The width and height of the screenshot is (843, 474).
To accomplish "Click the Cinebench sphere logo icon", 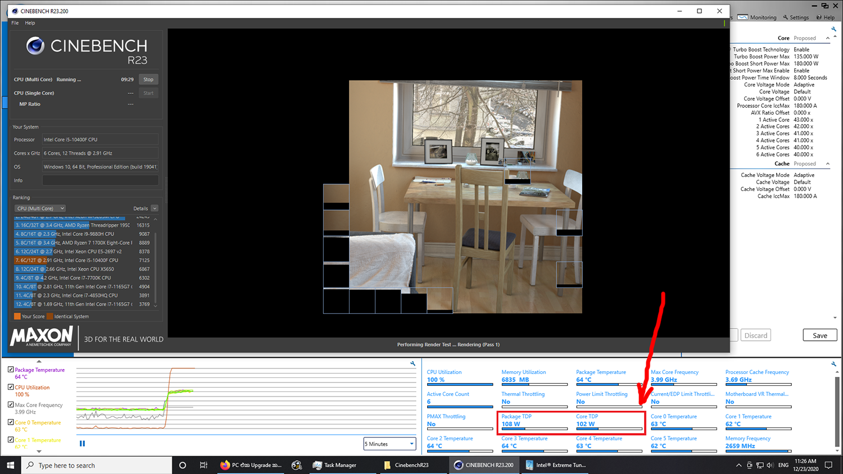I will tap(35, 45).
